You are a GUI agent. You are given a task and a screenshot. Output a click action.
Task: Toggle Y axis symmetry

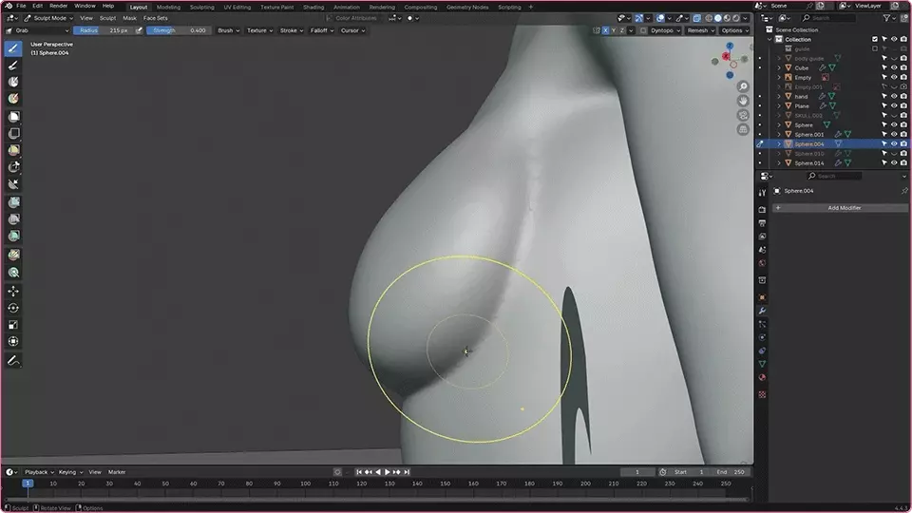point(614,30)
